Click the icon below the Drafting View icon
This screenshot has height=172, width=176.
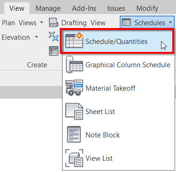[x=54, y=36]
